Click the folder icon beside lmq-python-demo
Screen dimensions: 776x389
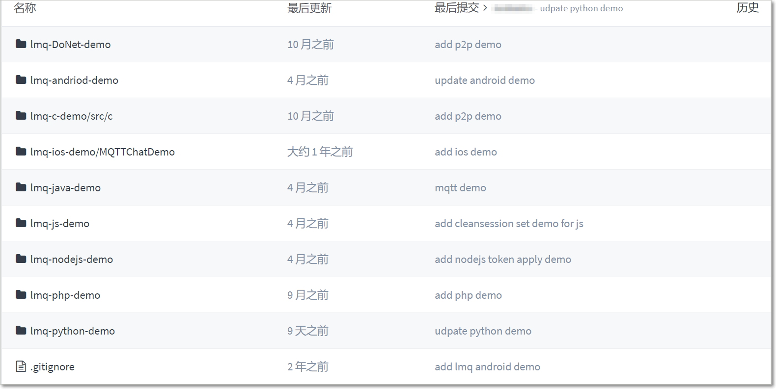pos(21,331)
